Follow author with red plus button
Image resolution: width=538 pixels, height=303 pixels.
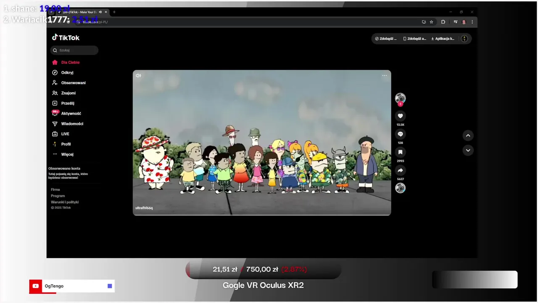[x=400, y=104]
